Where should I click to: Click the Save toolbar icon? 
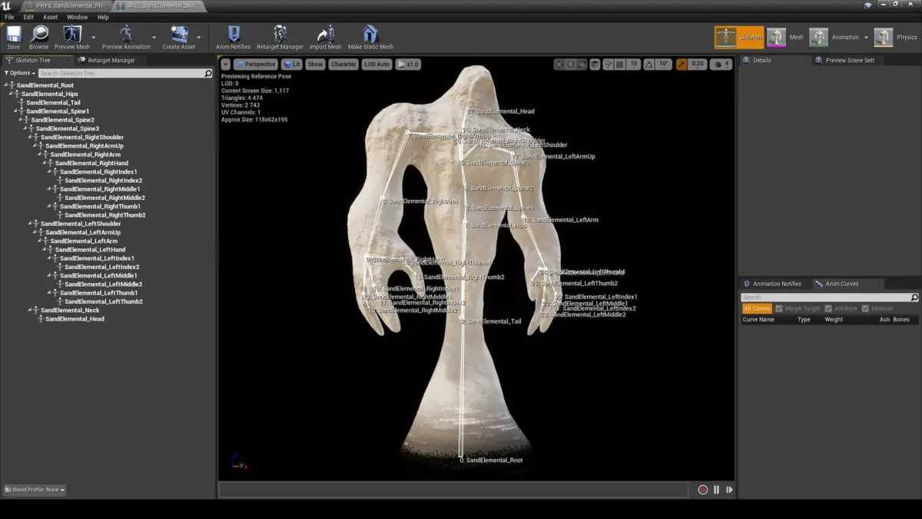pyautogui.click(x=14, y=34)
